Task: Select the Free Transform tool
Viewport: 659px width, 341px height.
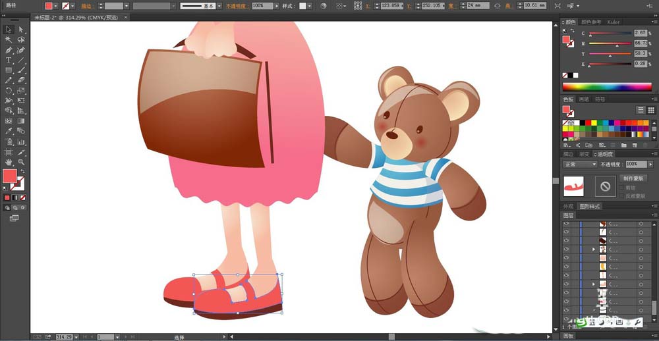Action: [21, 100]
